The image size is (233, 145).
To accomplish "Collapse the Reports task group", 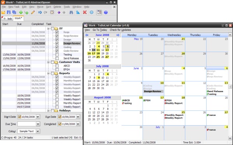I will (48, 73).
